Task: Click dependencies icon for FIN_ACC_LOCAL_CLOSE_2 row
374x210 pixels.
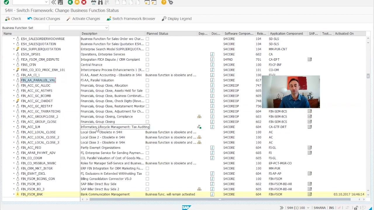Action: [199, 137]
